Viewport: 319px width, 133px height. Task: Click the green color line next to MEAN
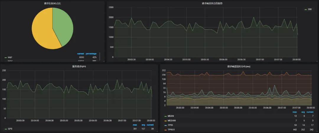pyautogui.click(x=165, y=116)
